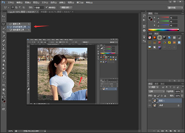Choose the Magnetic Lasso tool (磁性套索工具)
The height and width of the screenshot is (133, 185).
pyautogui.click(x=19, y=30)
